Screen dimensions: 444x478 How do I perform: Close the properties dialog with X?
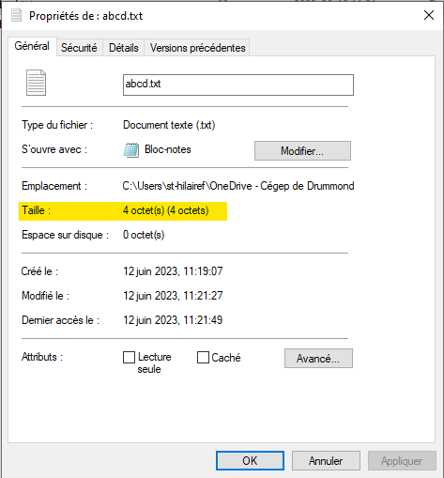coord(429,15)
